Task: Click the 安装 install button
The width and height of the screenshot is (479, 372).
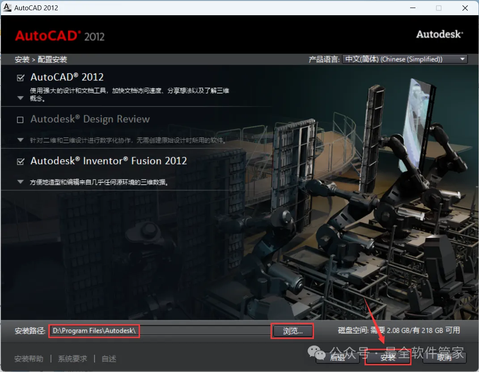Action: pos(388,357)
